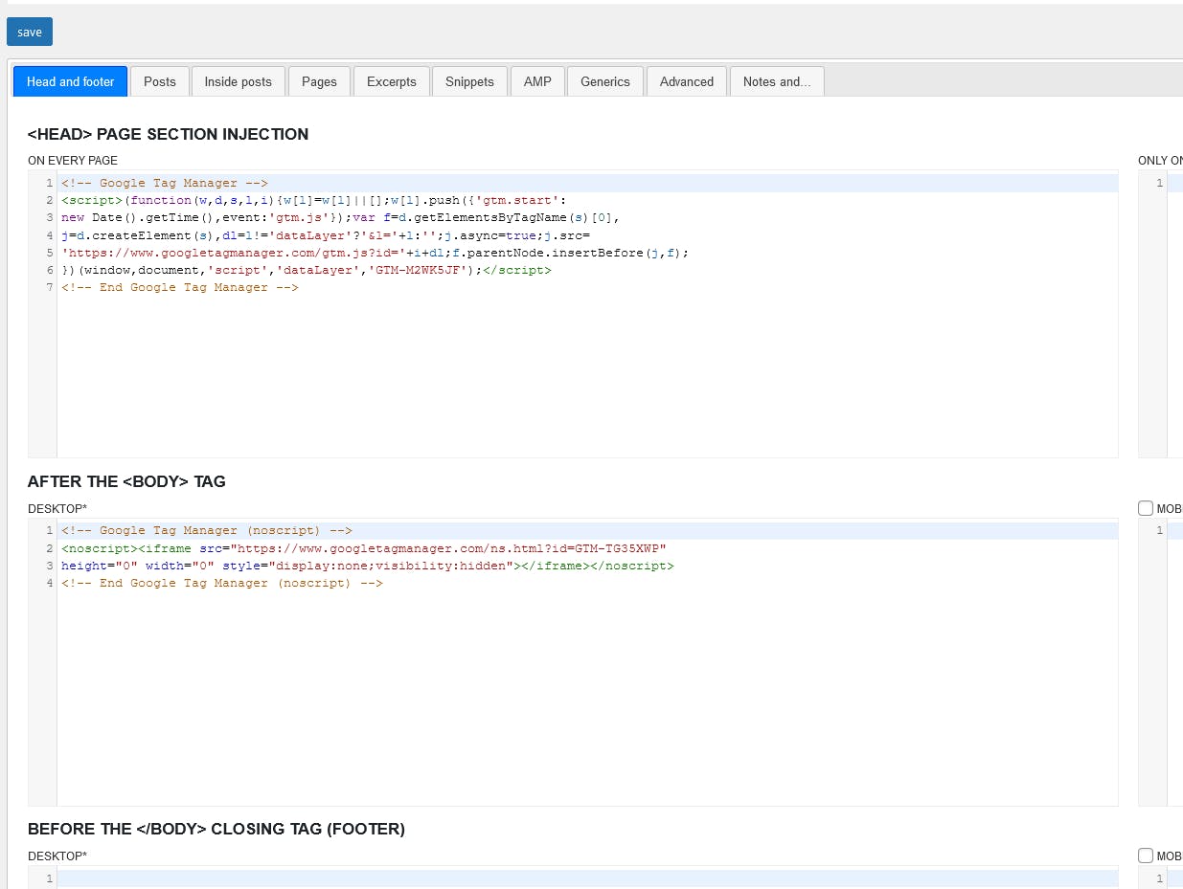The height and width of the screenshot is (889, 1183).
Task: Go to the Snippets tab
Action: [469, 81]
